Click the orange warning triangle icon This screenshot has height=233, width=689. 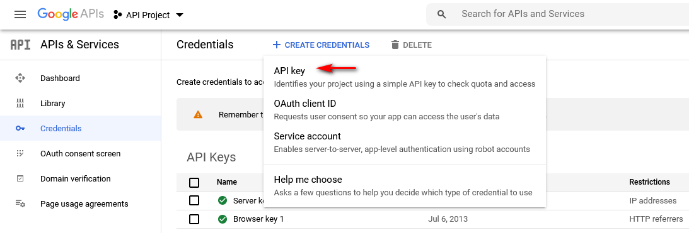point(198,115)
